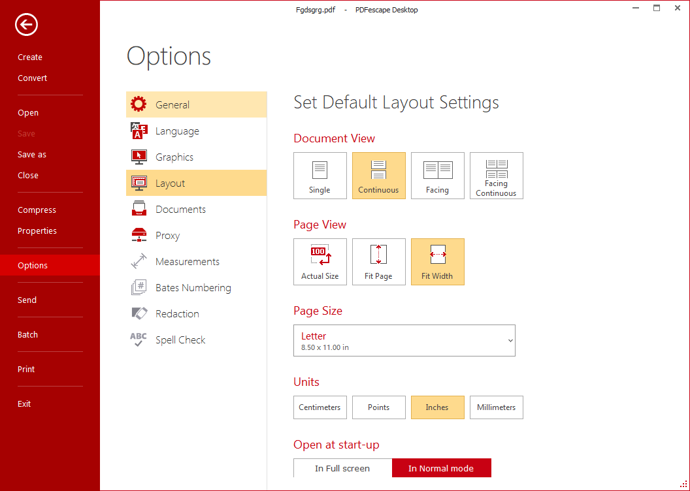Set units to Points

(378, 407)
